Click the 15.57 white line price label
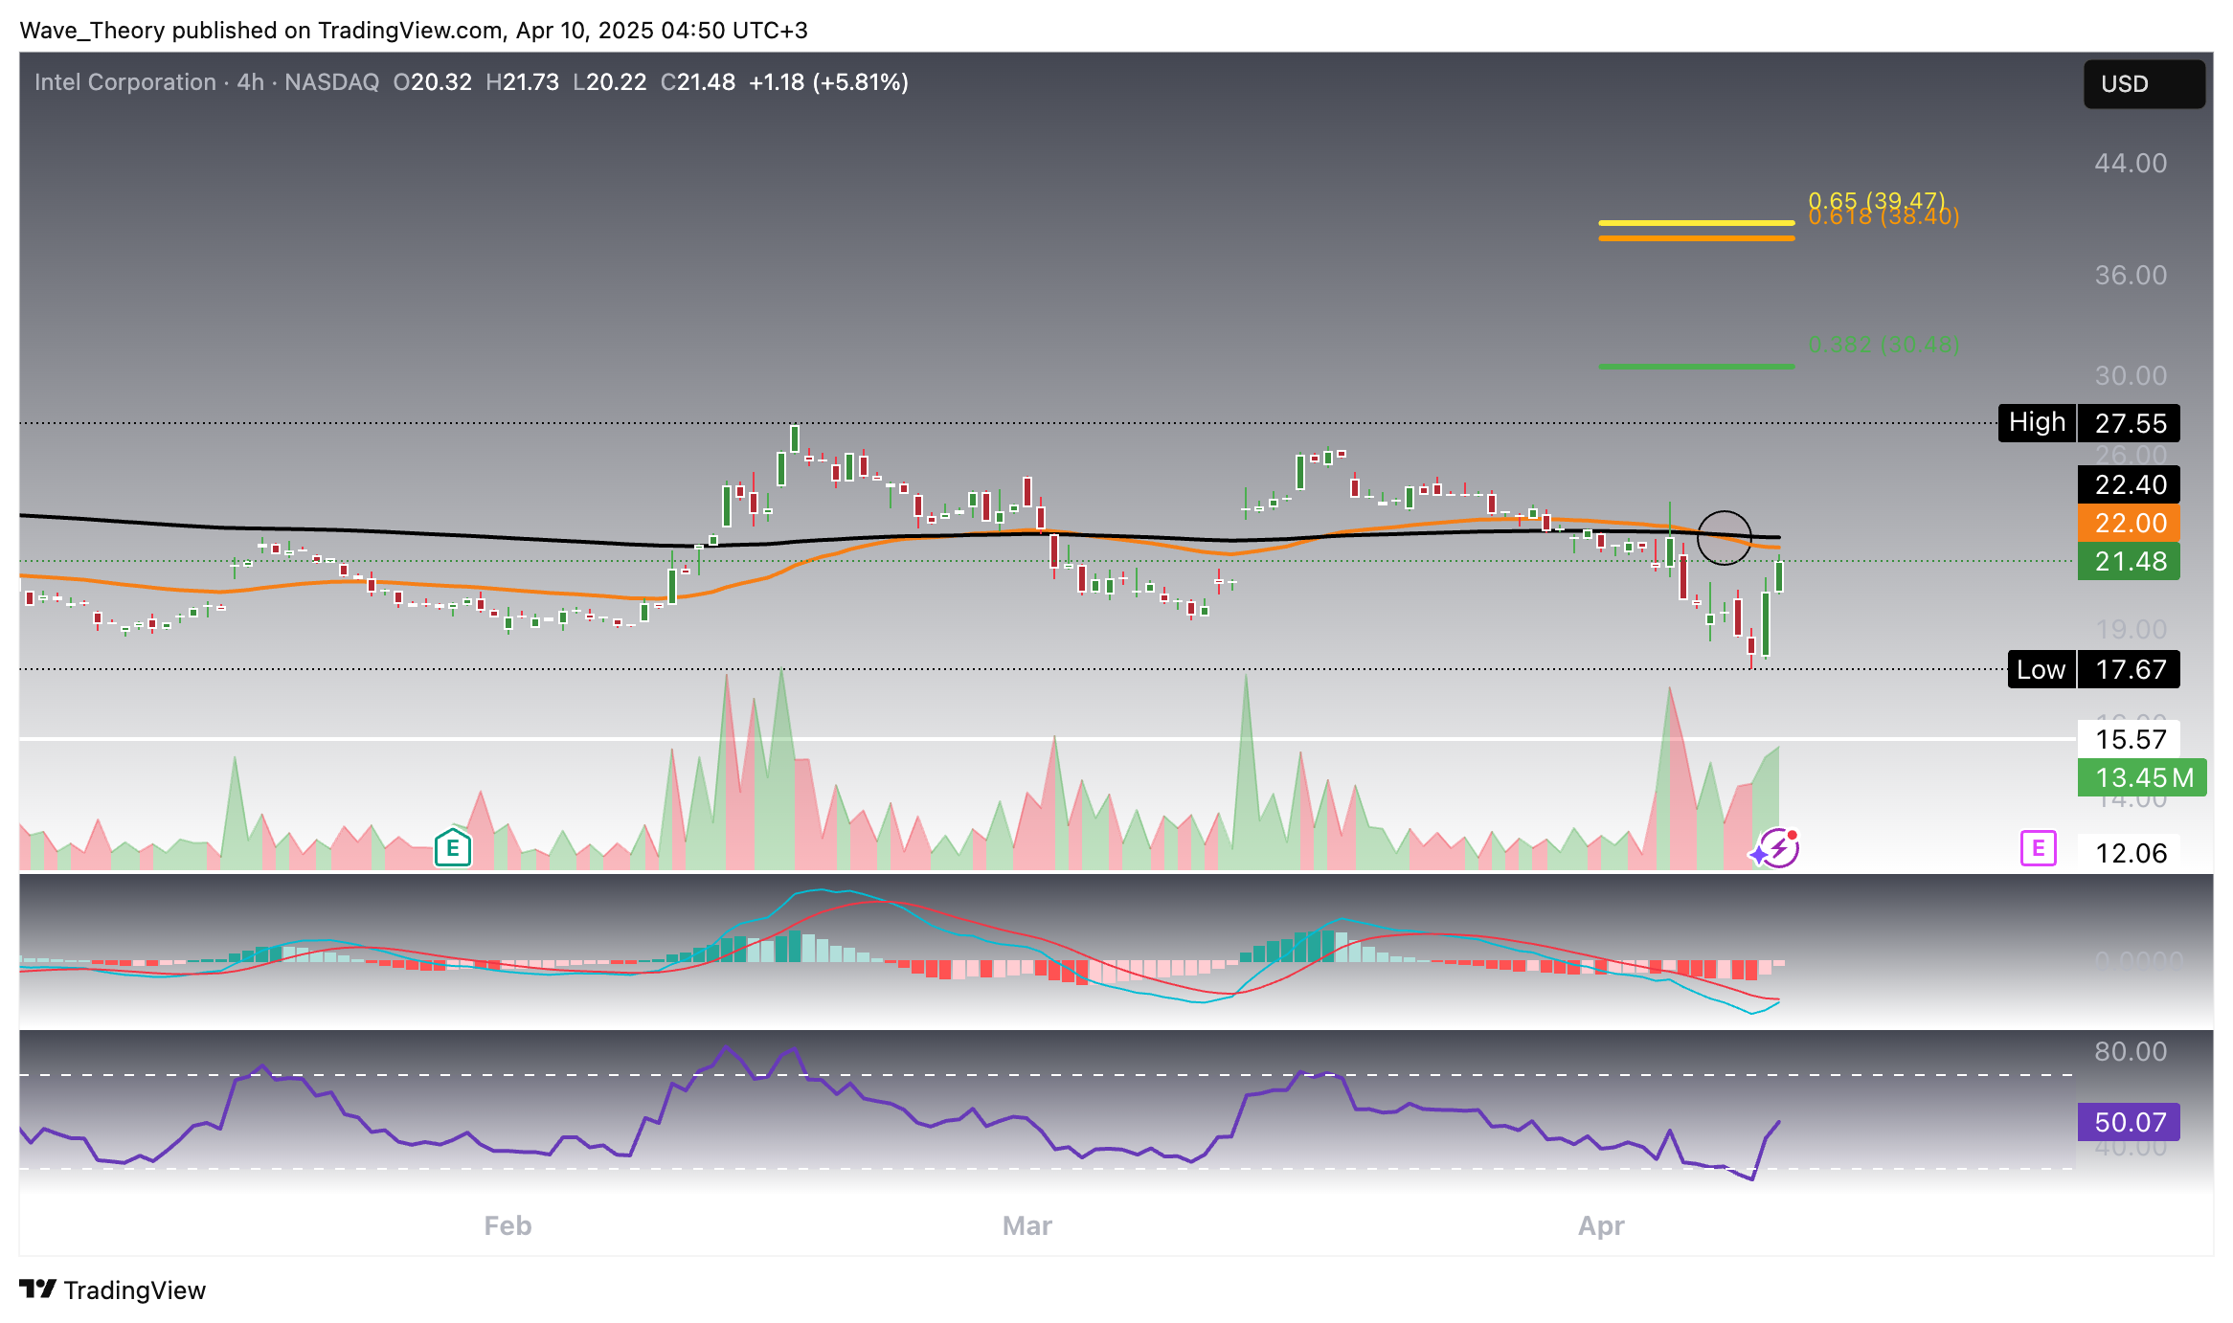Image resolution: width=2233 pixels, height=1323 pixels. coord(2129,739)
